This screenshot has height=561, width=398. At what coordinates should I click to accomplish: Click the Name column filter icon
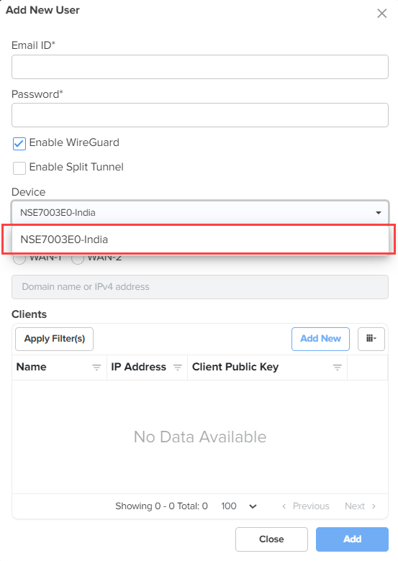(96, 367)
